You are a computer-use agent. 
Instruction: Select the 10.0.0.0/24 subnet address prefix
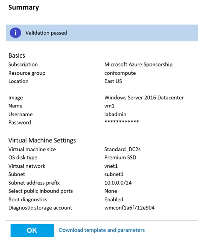click(118, 183)
